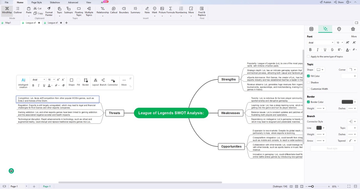Open the map marker panel tab in sidebar
The width and height of the screenshot is (360, 190).
click(x=339, y=29)
